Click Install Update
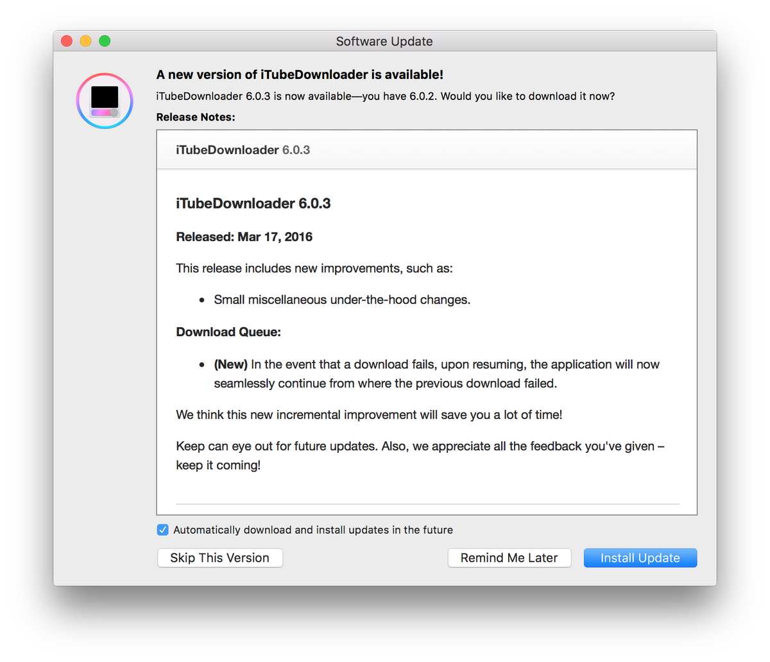 click(x=640, y=558)
